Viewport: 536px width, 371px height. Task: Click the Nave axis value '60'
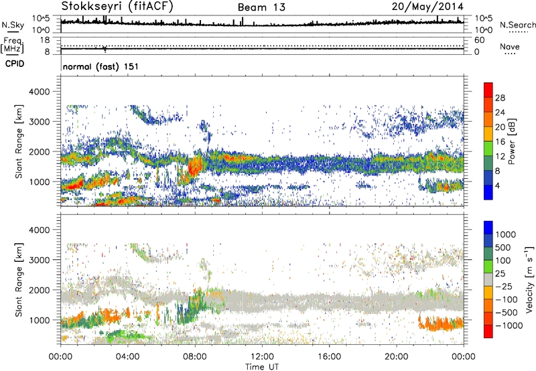tap(479, 40)
